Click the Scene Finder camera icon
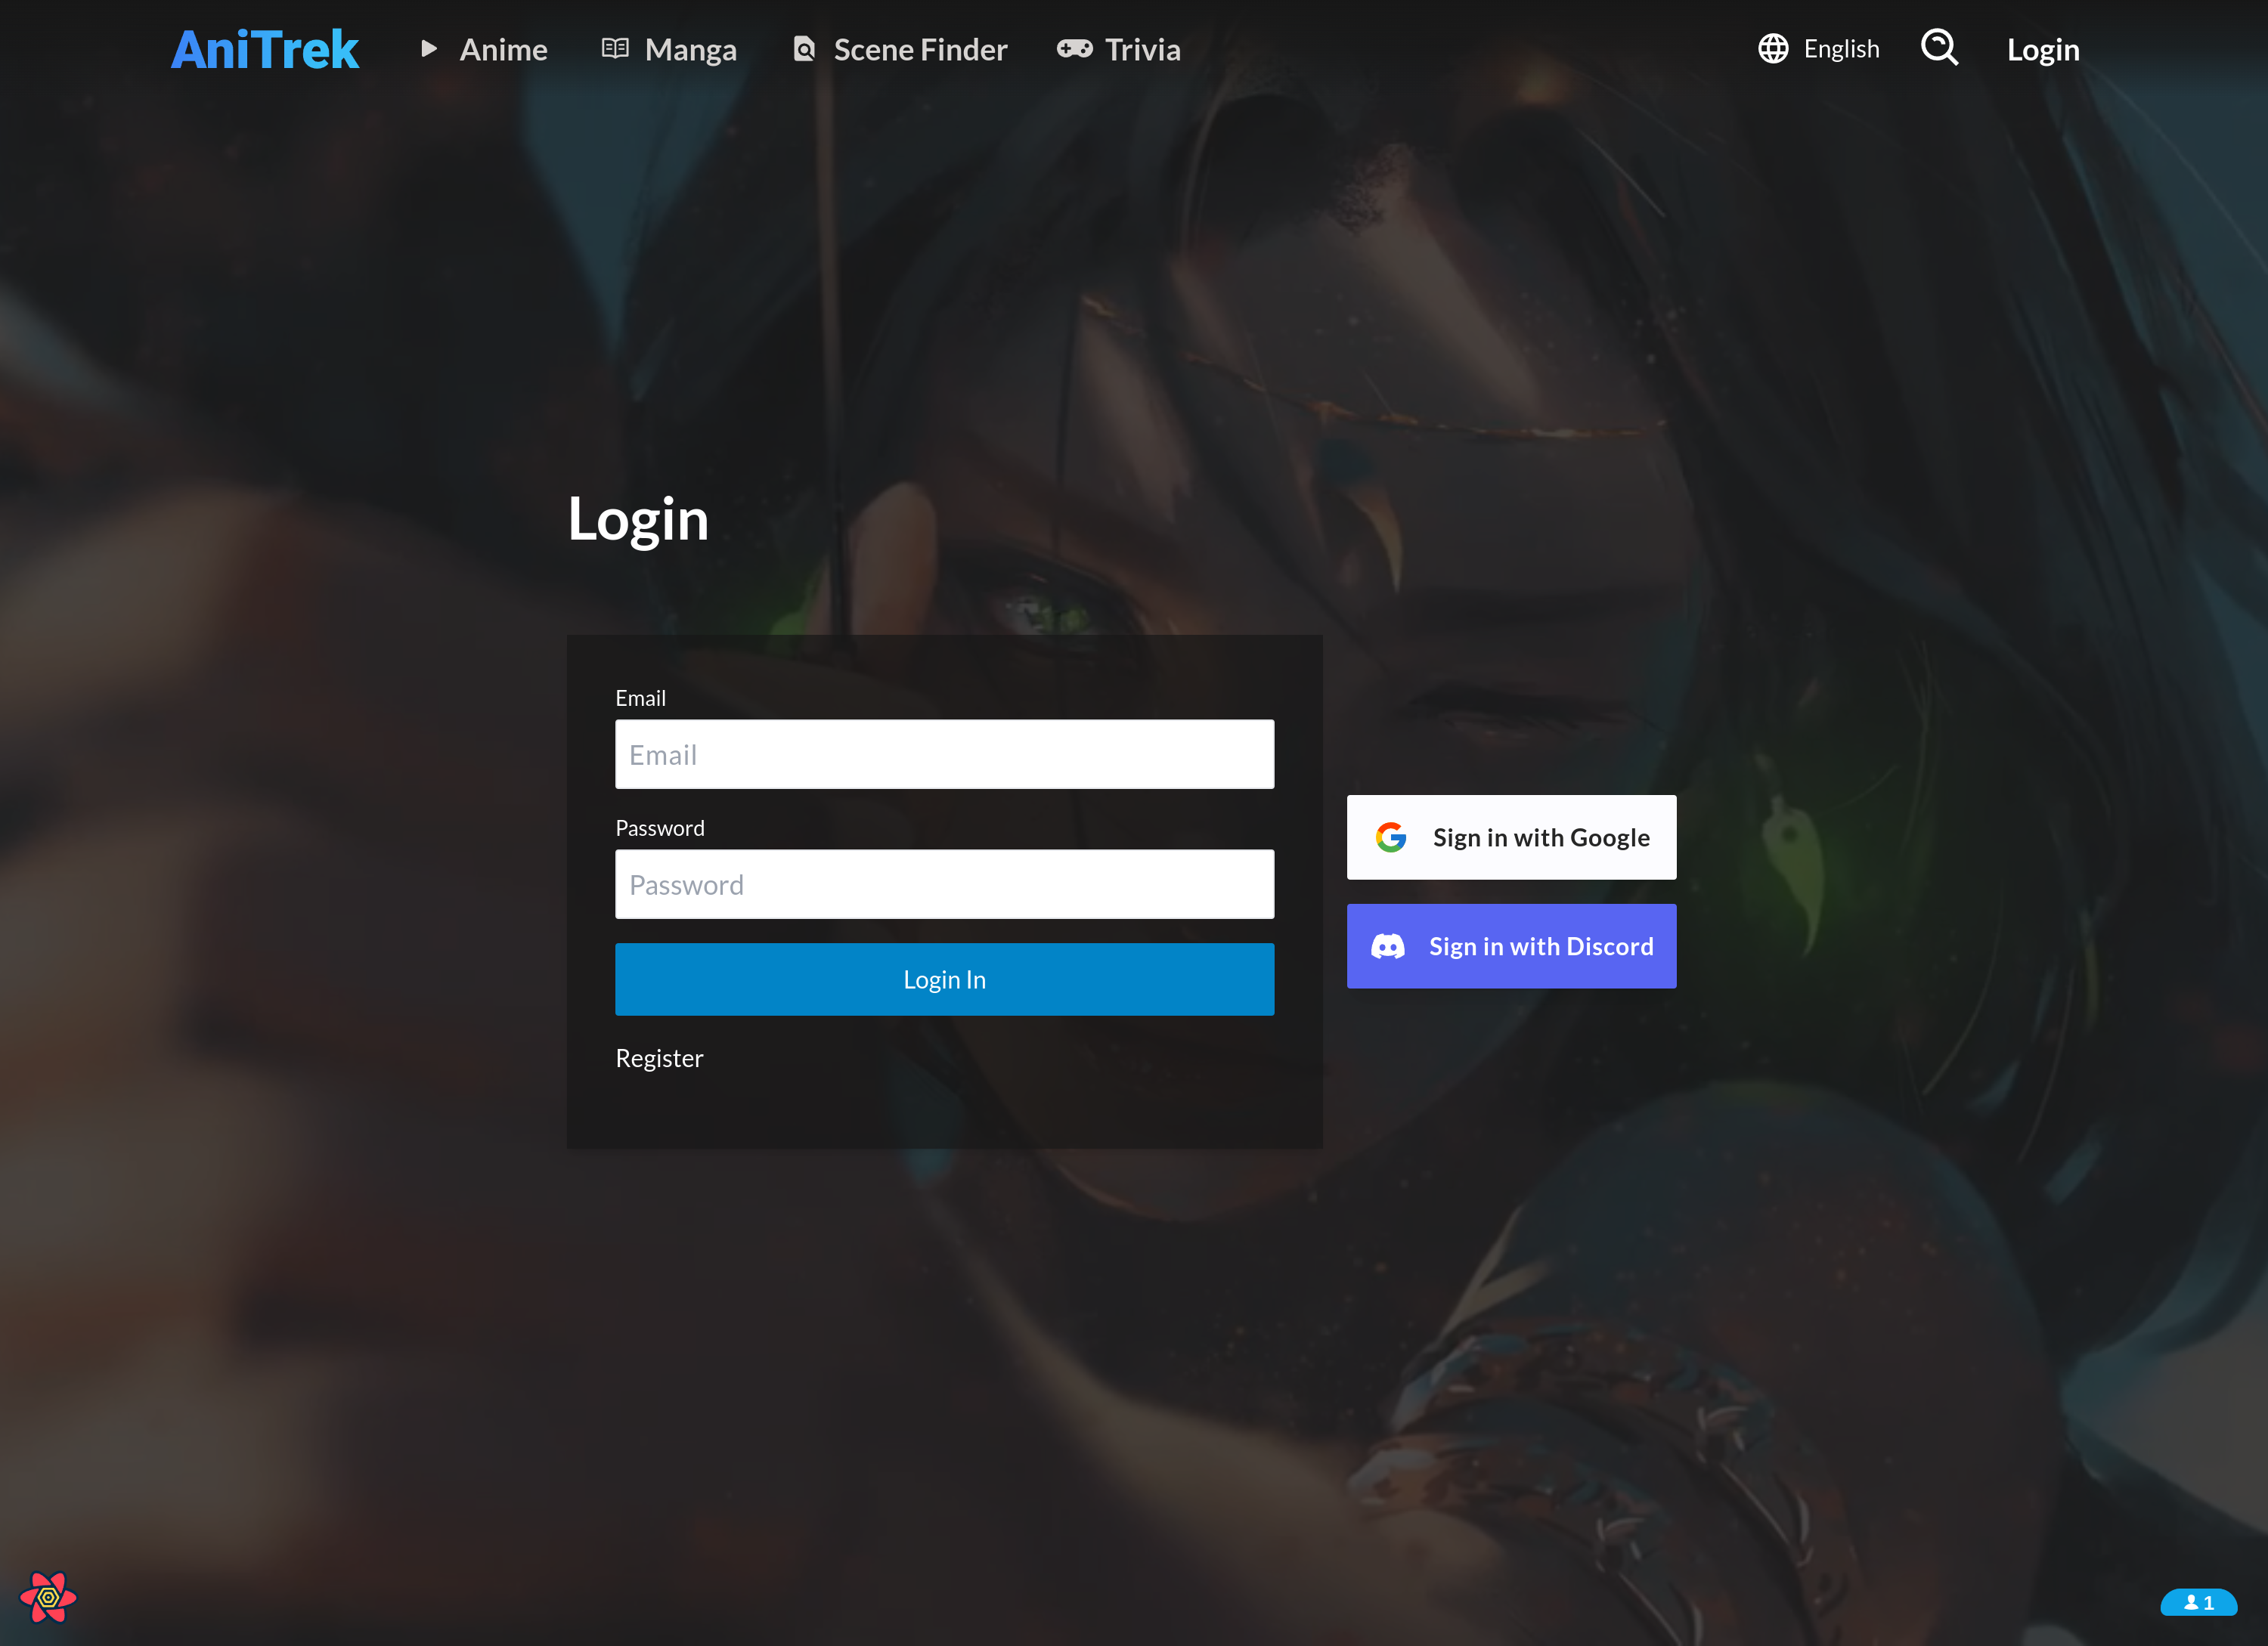 coord(804,48)
